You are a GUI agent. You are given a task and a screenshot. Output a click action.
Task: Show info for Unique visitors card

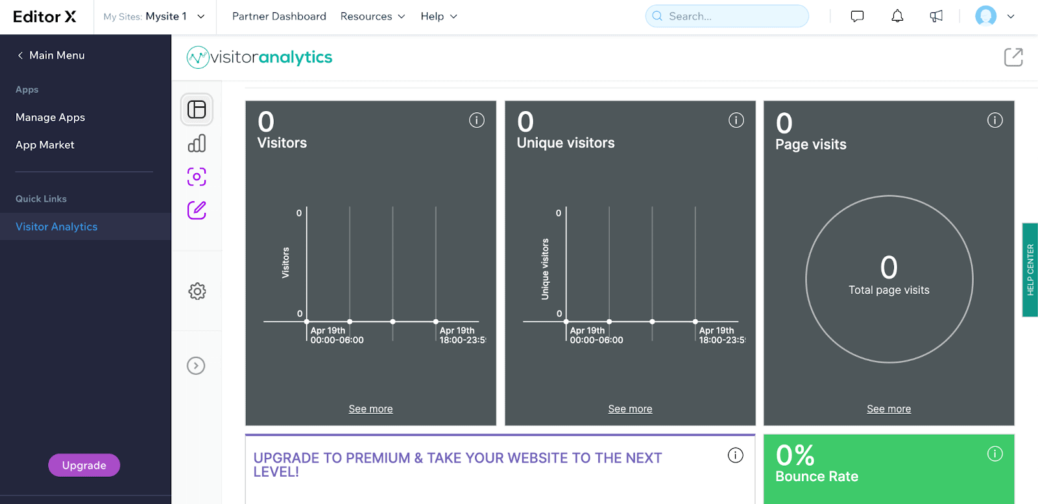click(736, 120)
